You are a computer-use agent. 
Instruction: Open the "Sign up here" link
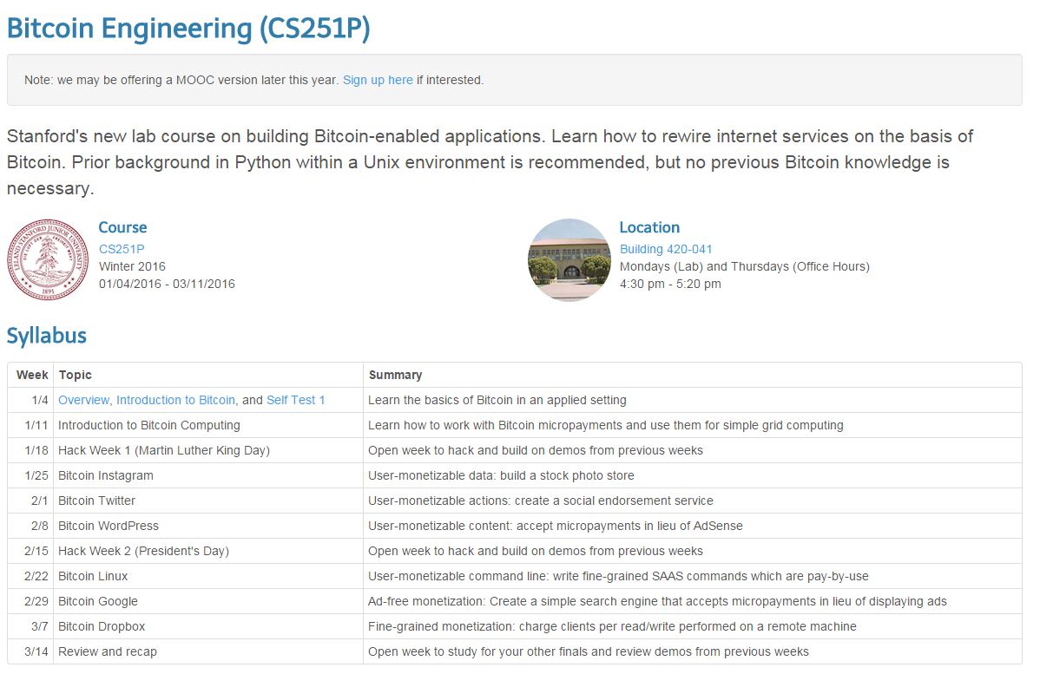click(378, 80)
